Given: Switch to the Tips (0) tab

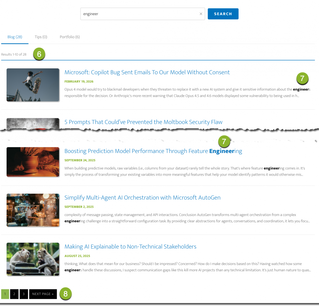Looking at the screenshot, I should tap(41, 37).
